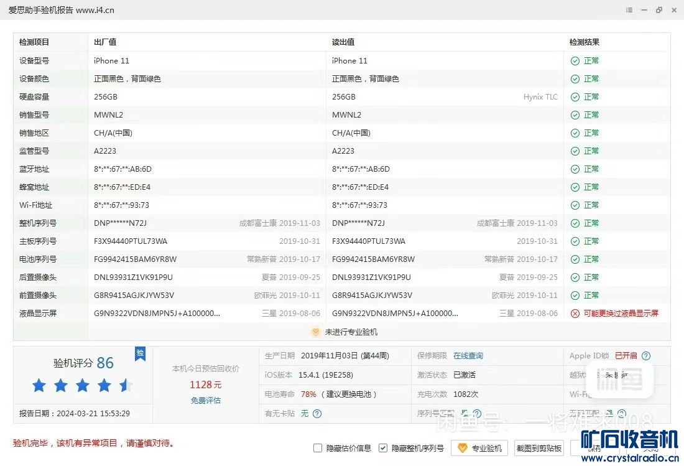
Task: Select the 2019年11月03日 (第44周) production date
Action: (345, 356)
